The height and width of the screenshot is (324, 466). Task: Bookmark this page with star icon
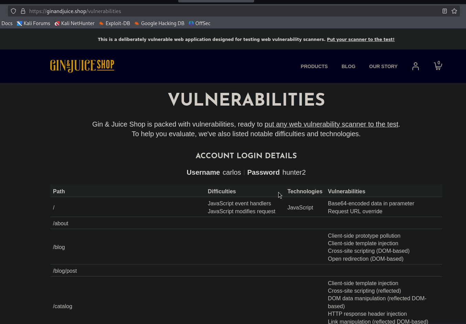[454, 11]
